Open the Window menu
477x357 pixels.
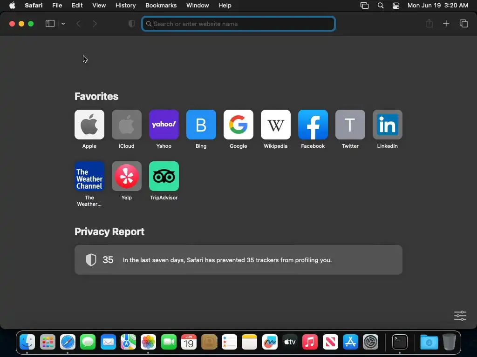(198, 6)
